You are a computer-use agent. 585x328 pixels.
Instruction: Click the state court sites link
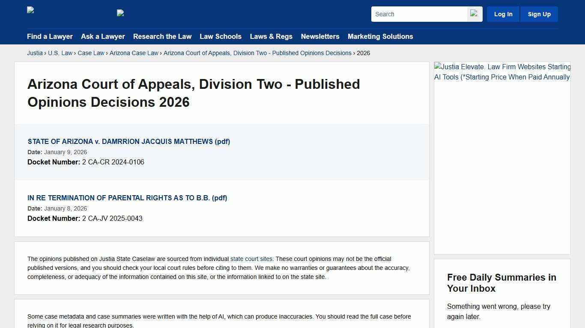[251, 259]
